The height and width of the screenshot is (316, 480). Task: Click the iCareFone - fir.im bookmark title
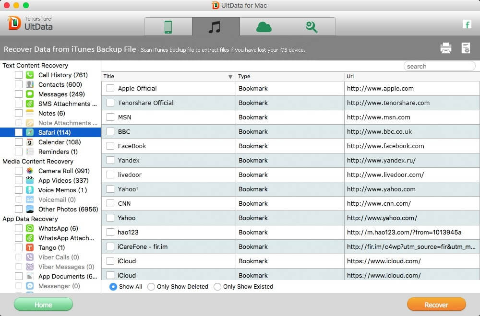[x=143, y=246]
